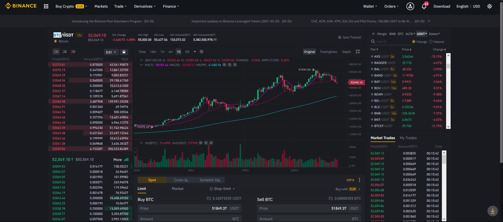Click the depth chart bars icon next to More

(126, 159)
